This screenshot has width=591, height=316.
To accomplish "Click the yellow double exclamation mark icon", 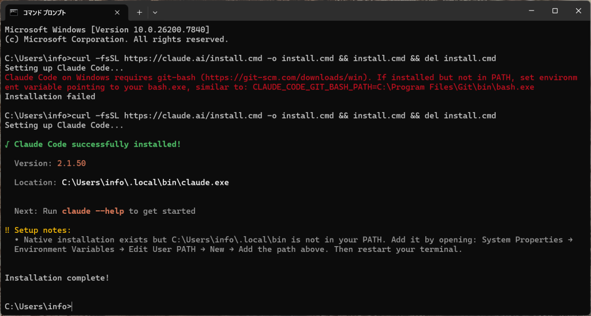I will tap(8, 230).
